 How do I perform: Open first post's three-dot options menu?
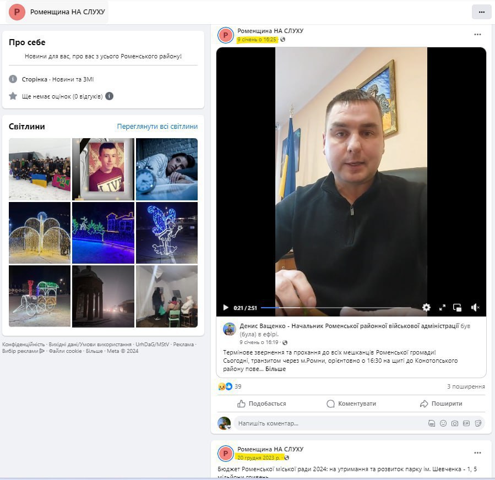(477, 35)
